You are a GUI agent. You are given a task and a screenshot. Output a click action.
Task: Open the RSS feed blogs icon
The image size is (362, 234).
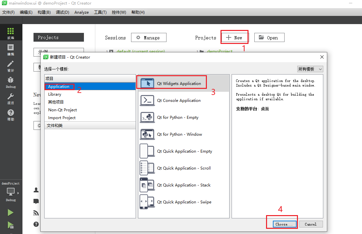pos(36,213)
